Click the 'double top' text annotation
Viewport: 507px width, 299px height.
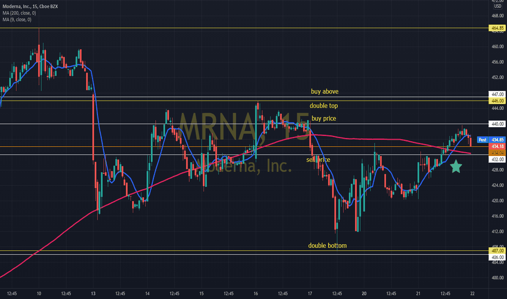[x=324, y=105]
